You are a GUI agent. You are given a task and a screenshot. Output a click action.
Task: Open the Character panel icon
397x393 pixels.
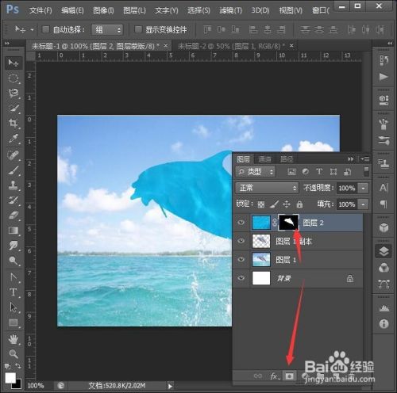384,188
